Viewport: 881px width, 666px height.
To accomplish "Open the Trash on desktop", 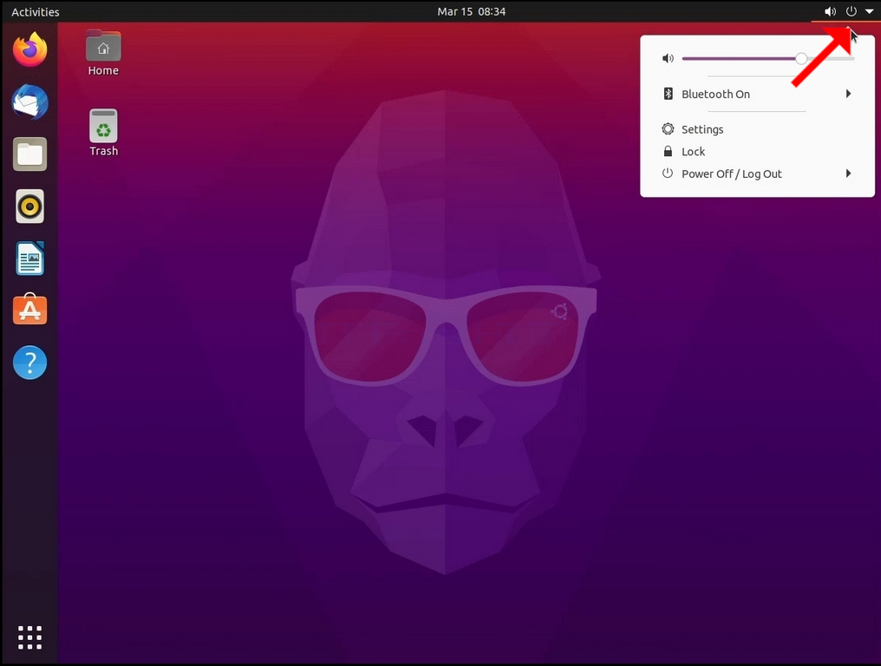I will (103, 133).
